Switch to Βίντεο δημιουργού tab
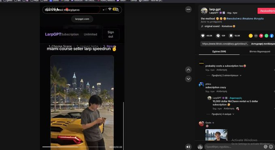This screenshot has height=150, width=275. pos(260,52)
